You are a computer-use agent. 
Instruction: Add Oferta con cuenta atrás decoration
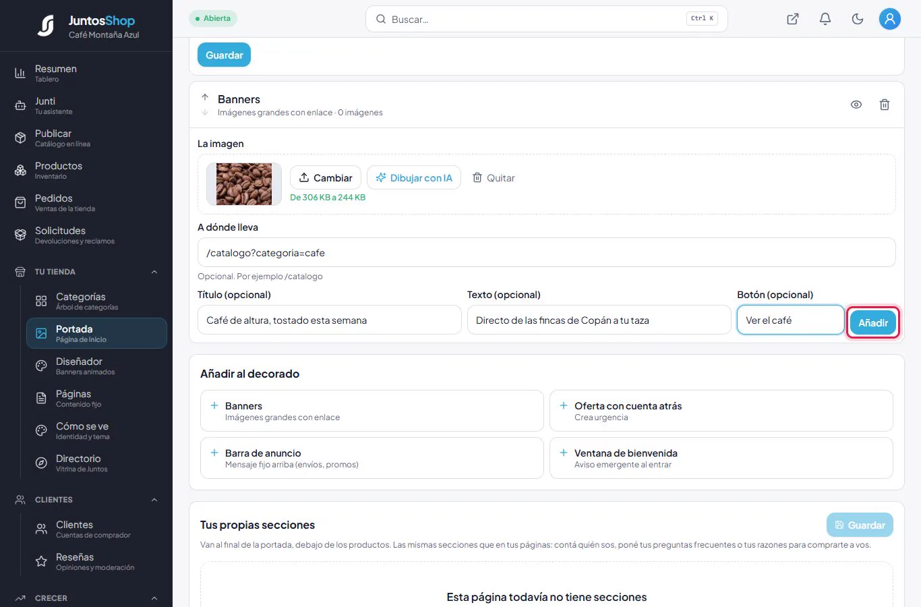(721, 411)
